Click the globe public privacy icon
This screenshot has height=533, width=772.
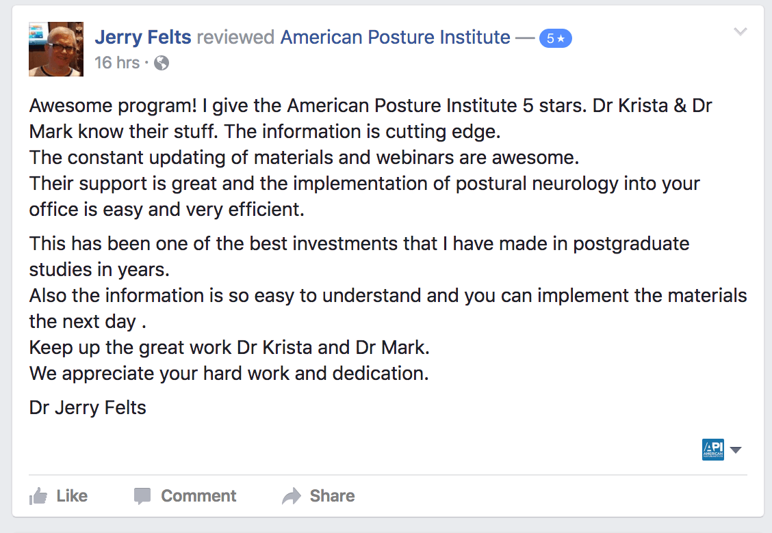162,64
